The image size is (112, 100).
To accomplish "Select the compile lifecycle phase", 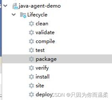I will 45,42.
